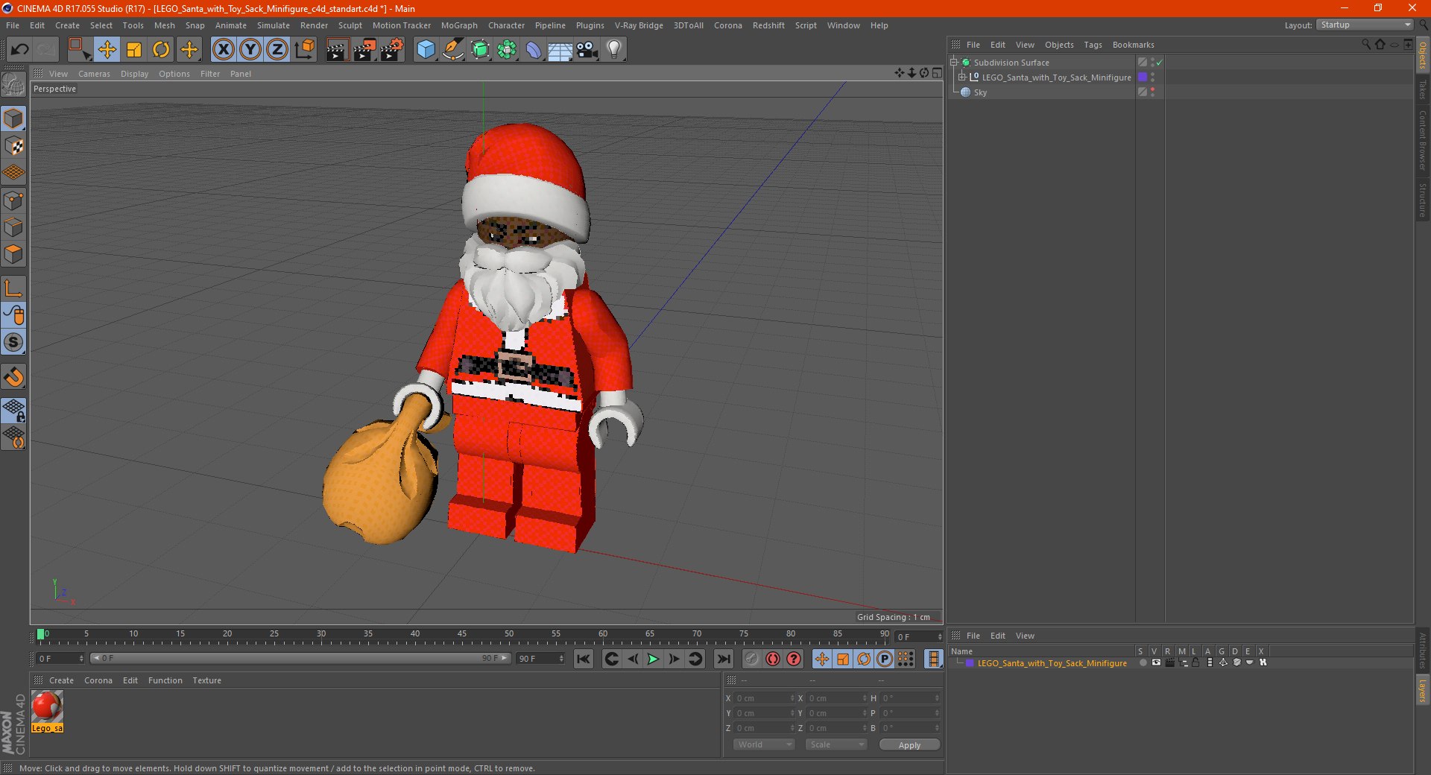Click the X position input field
The height and width of the screenshot is (775, 1431).
(x=765, y=698)
